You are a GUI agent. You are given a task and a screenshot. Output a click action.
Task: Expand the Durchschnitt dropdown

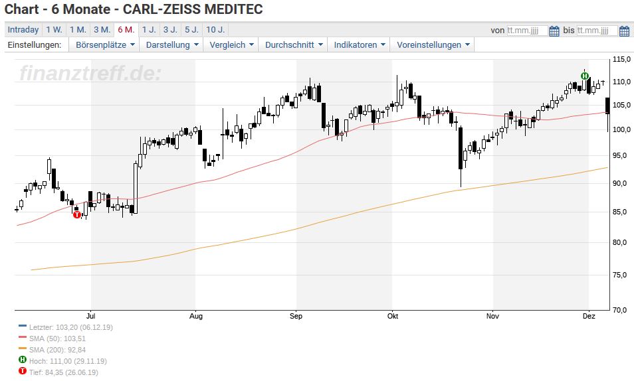294,45
